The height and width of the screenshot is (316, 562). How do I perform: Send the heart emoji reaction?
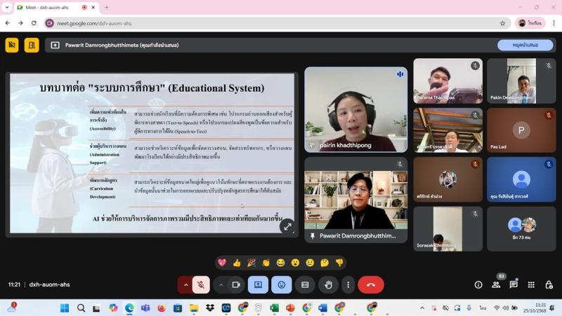click(x=222, y=263)
